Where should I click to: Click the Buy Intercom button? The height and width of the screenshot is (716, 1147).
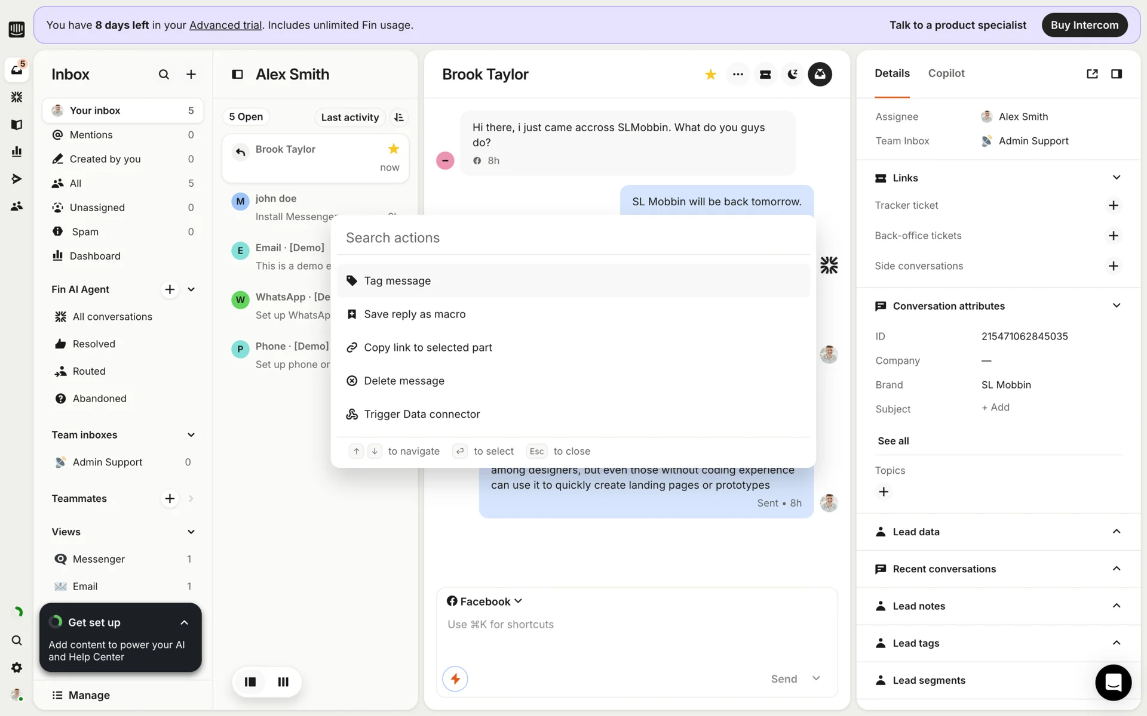point(1084,25)
